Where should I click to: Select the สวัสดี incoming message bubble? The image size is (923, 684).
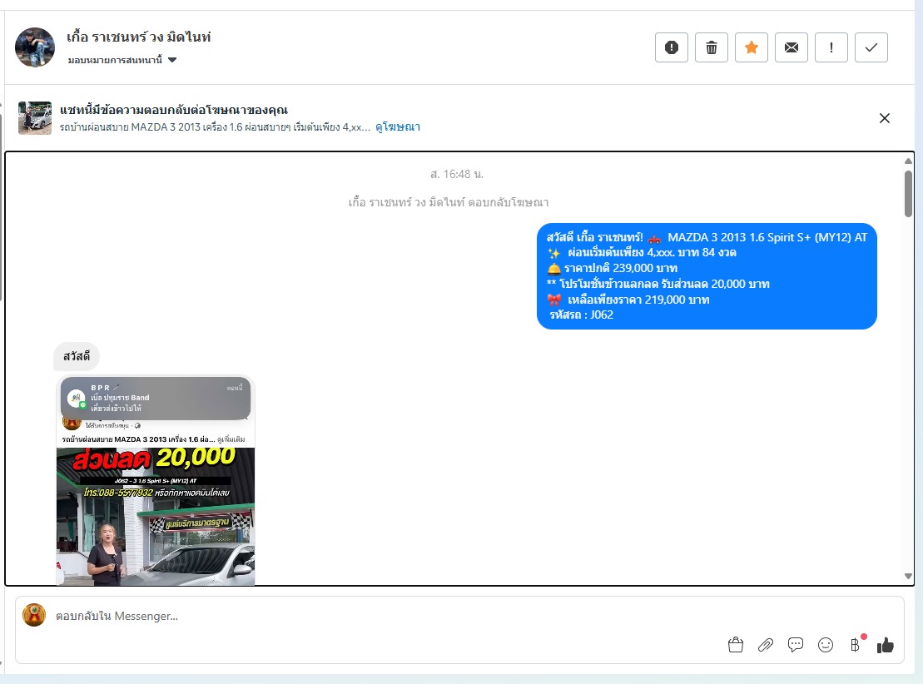(x=77, y=357)
